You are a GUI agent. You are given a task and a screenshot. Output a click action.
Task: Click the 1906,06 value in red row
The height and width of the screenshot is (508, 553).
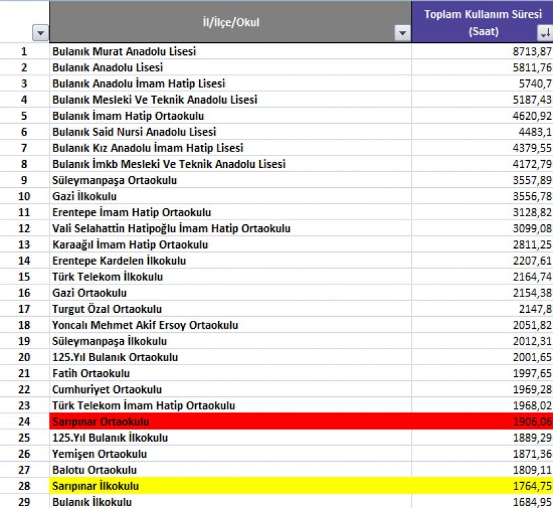click(482, 421)
